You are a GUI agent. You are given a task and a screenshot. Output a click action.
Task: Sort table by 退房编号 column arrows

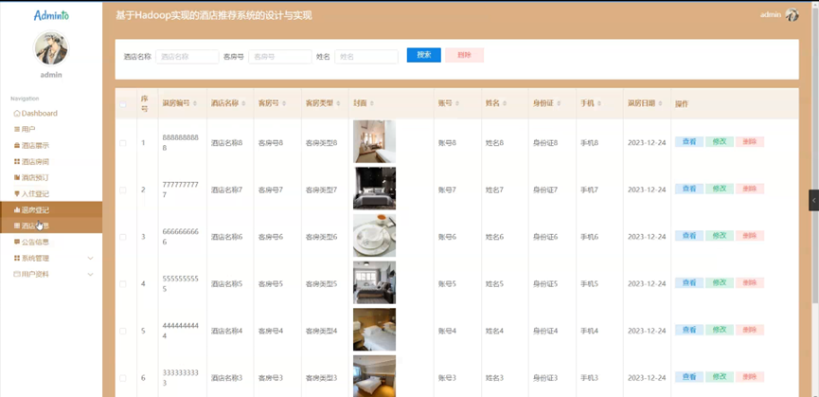coord(195,104)
